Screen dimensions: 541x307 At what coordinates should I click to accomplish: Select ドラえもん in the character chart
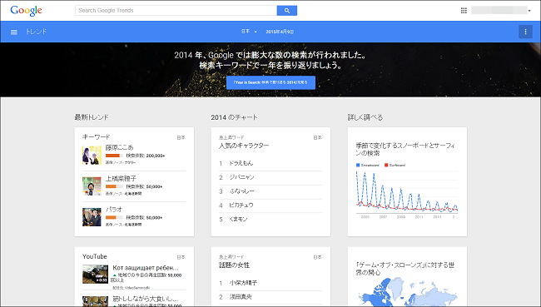[241, 163]
